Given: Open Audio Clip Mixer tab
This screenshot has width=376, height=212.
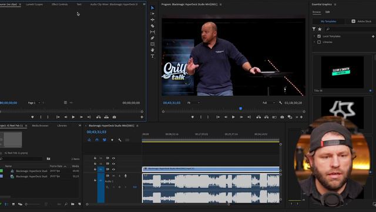Looking at the screenshot, I should [x=114, y=4].
